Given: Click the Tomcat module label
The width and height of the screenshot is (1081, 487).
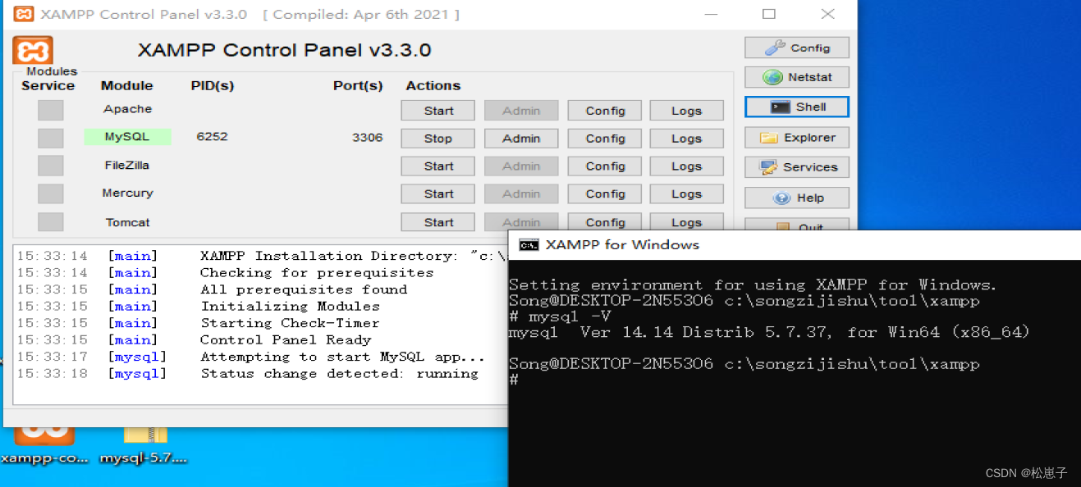Looking at the screenshot, I should 127,222.
